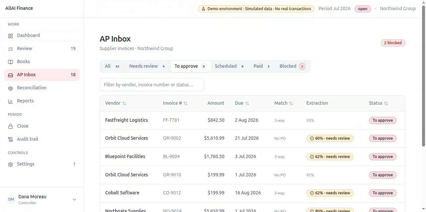
Task: Click the Review checklist icon
Action: click(x=10, y=49)
